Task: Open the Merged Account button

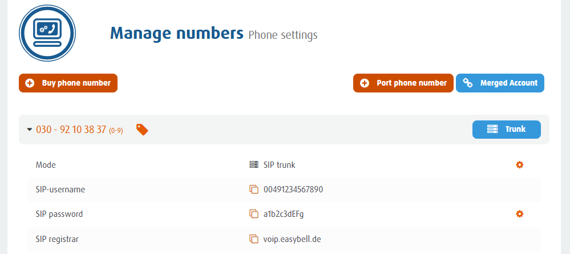Action: (x=500, y=83)
